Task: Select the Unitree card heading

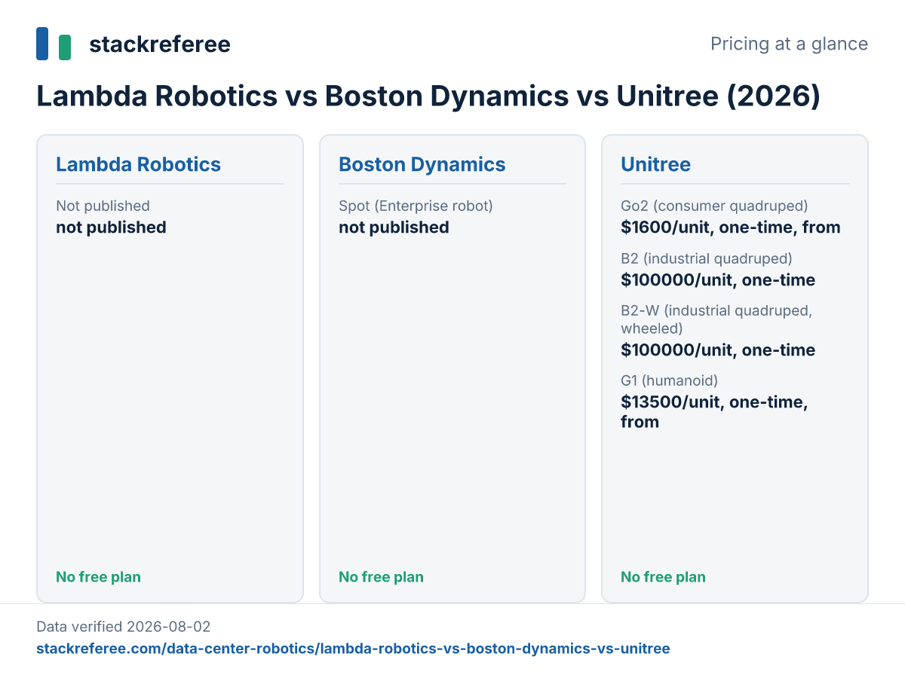Action: click(x=655, y=164)
